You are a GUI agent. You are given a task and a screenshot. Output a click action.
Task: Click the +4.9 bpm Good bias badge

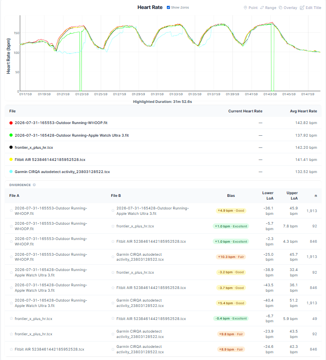pyautogui.click(x=231, y=210)
